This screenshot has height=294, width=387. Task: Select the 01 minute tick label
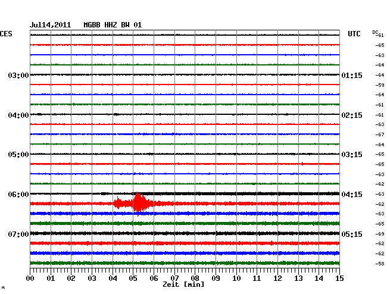click(51, 279)
